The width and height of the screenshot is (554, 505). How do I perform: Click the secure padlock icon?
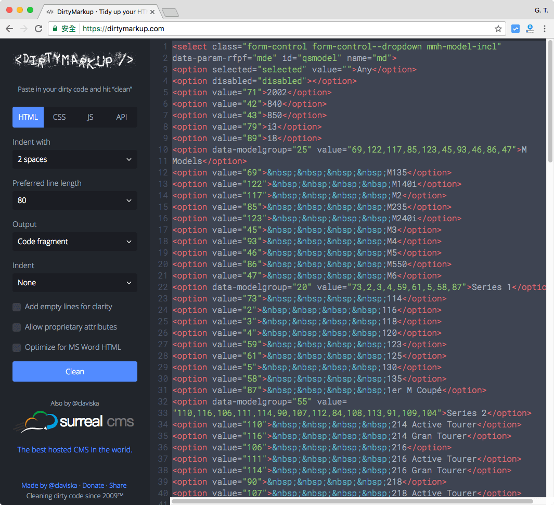click(x=55, y=29)
